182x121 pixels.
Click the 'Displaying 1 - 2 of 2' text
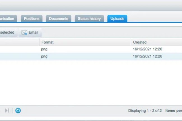(145, 111)
